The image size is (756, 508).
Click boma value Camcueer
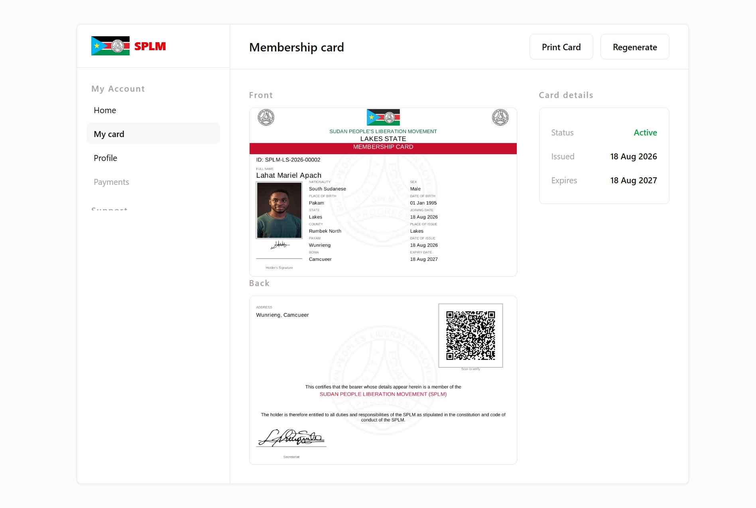pyautogui.click(x=320, y=259)
